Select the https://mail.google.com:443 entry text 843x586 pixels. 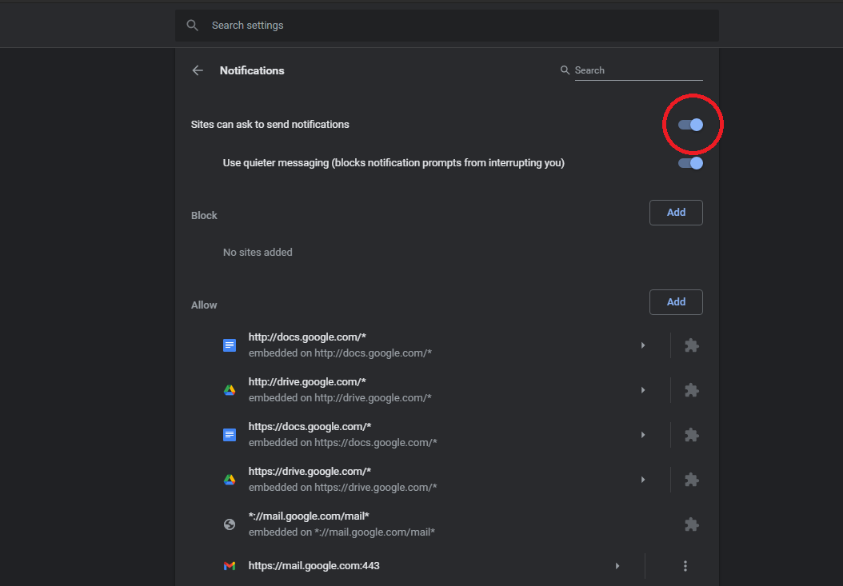314,565
